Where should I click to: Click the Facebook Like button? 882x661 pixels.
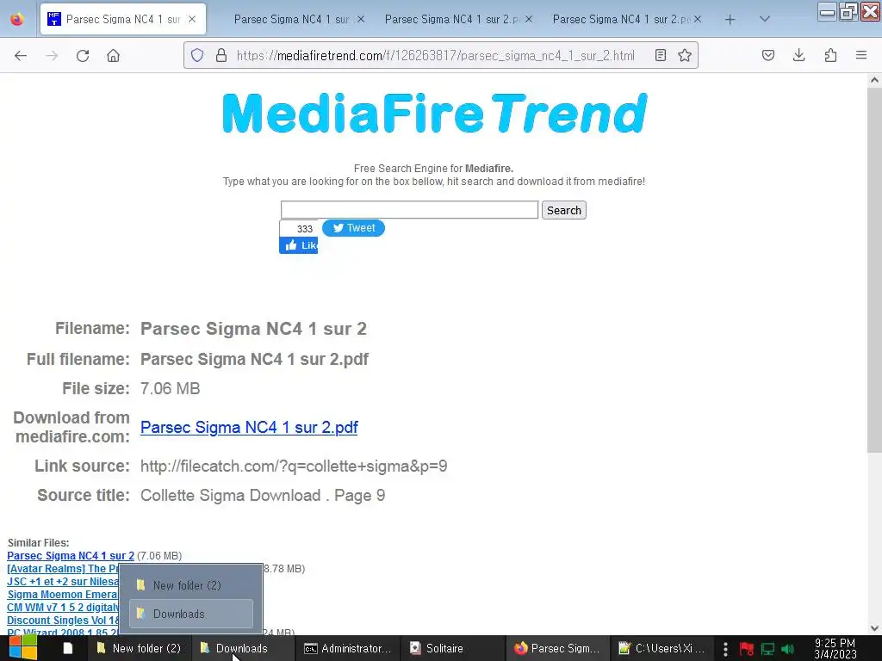pyautogui.click(x=299, y=245)
